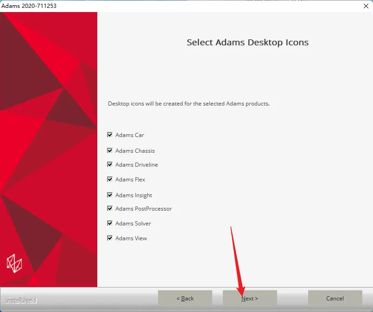Close the Adams 2020 installer window
This screenshot has height=312, width=373.
coord(366,6)
